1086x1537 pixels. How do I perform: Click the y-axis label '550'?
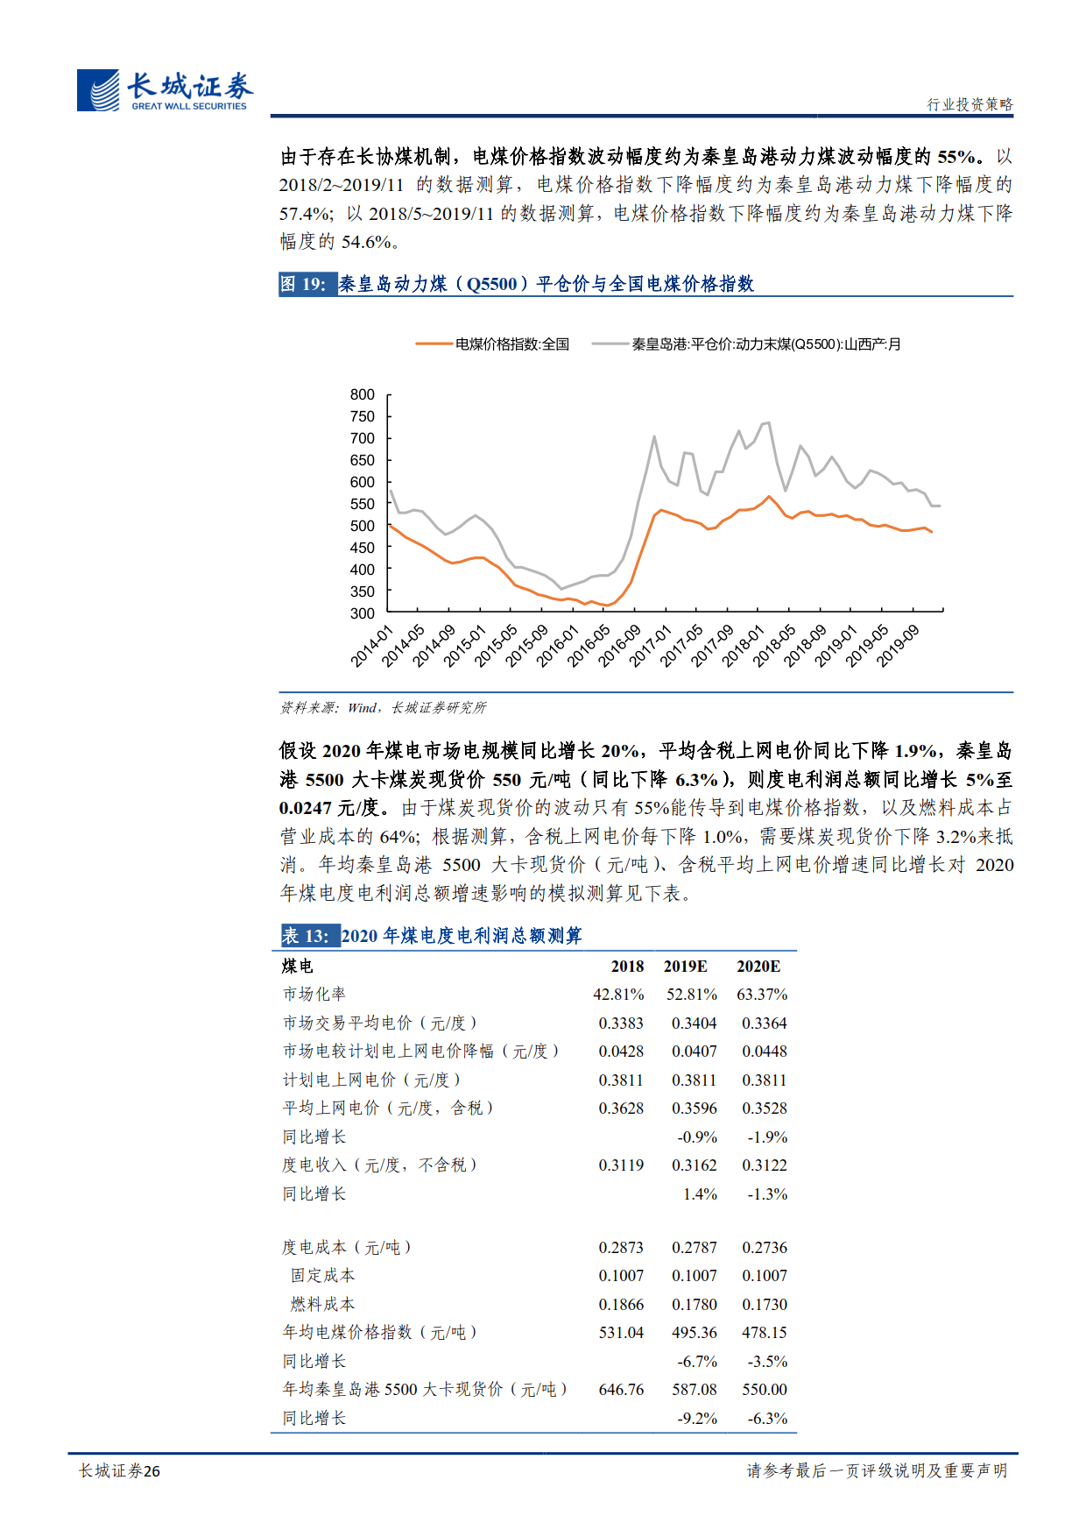pyautogui.click(x=362, y=504)
